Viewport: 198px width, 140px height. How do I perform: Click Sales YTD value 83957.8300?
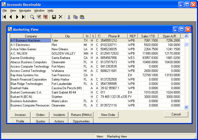148,58
